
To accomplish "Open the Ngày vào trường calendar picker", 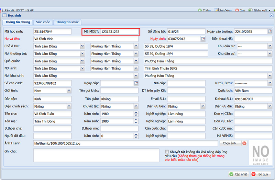I will coord(270,32).
